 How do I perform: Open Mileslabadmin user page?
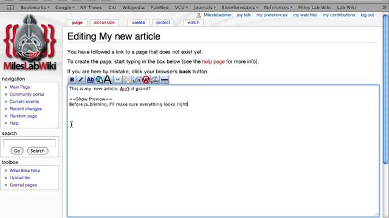pos(218,15)
